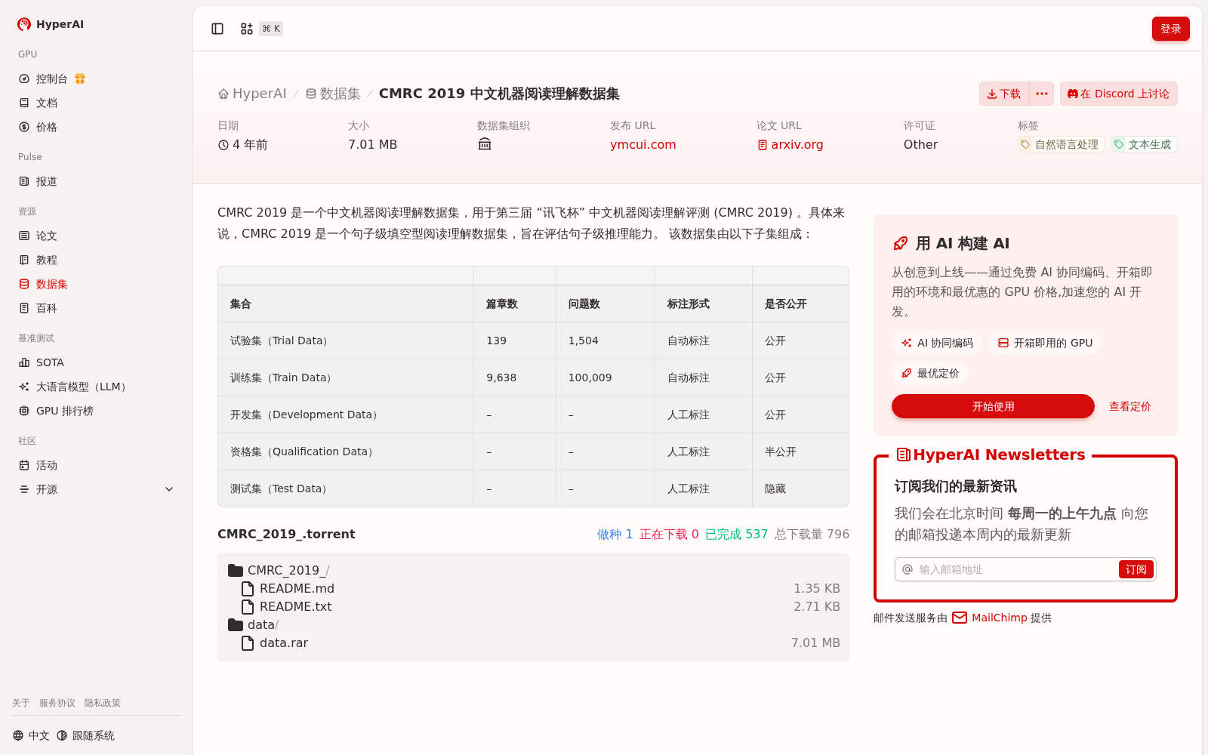The image size is (1208, 755).
Task: Click the AI 协同编码 chip
Action: point(937,343)
